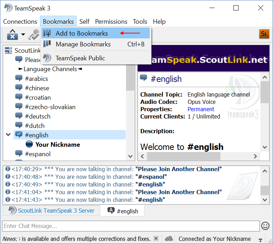Switch to the #english chat tab
Image resolution: width=273 pixels, height=244 pixels.
click(x=122, y=211)
